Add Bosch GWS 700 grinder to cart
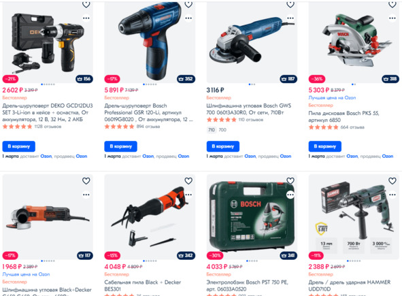 pos(223,146)
